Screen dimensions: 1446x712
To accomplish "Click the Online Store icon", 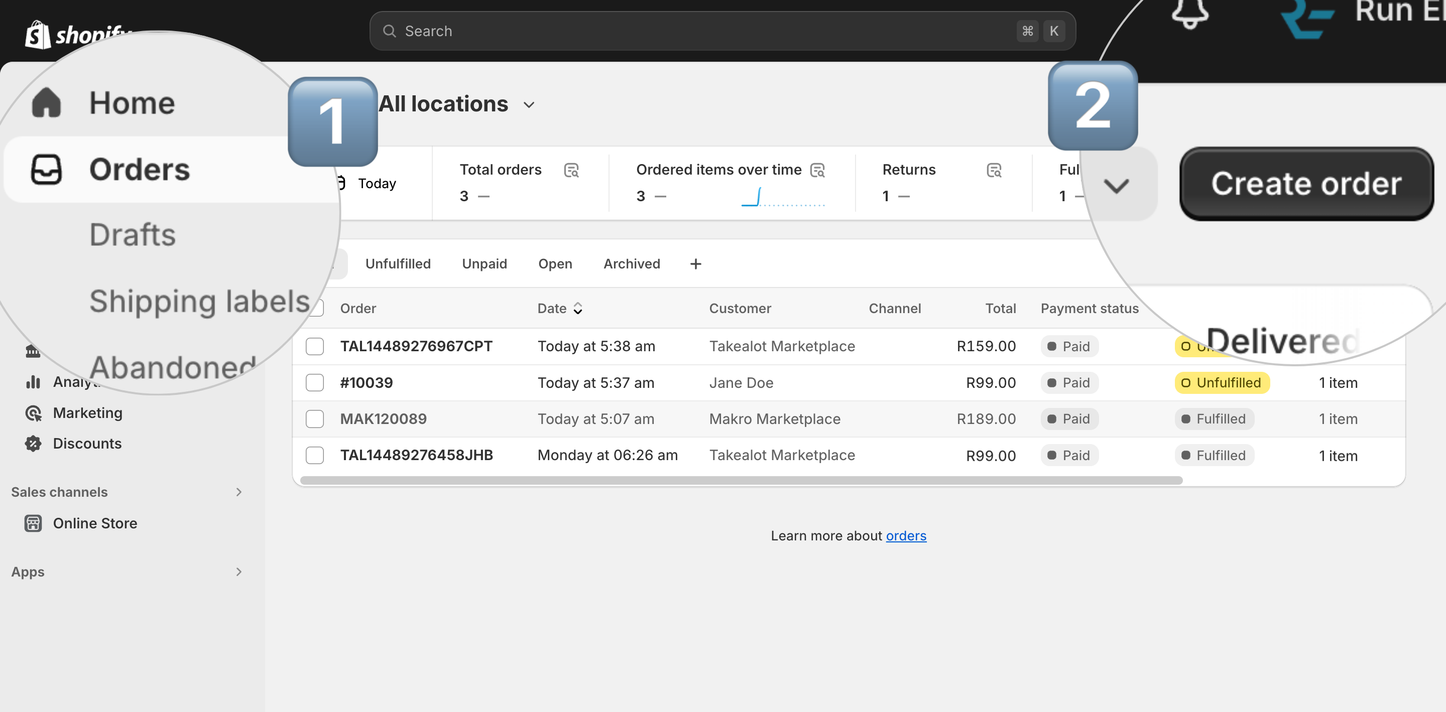I will coord(33,523).
